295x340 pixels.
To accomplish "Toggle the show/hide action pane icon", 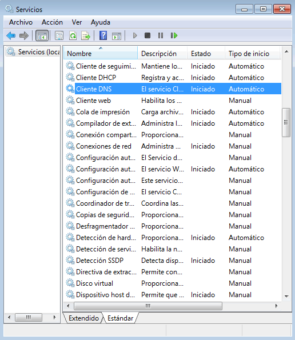I will coord(117,35).
